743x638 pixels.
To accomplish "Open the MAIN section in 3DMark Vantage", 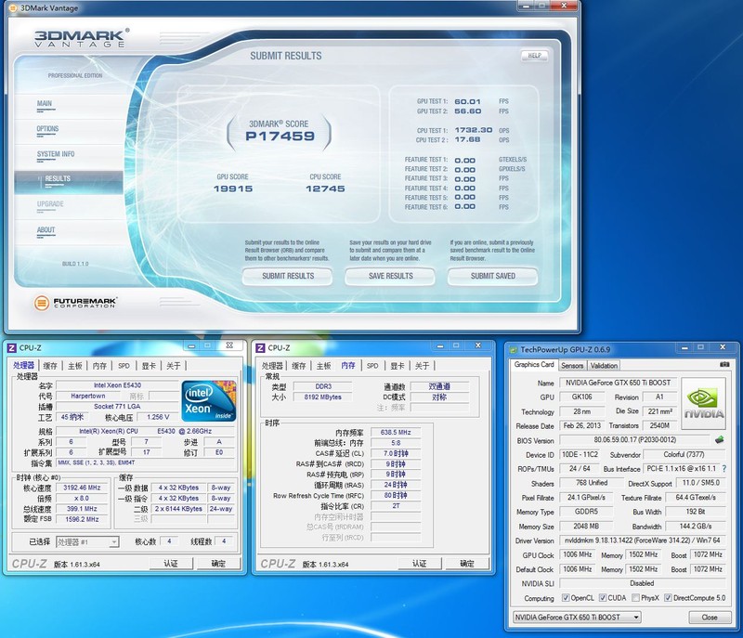I will pos(45,104).
